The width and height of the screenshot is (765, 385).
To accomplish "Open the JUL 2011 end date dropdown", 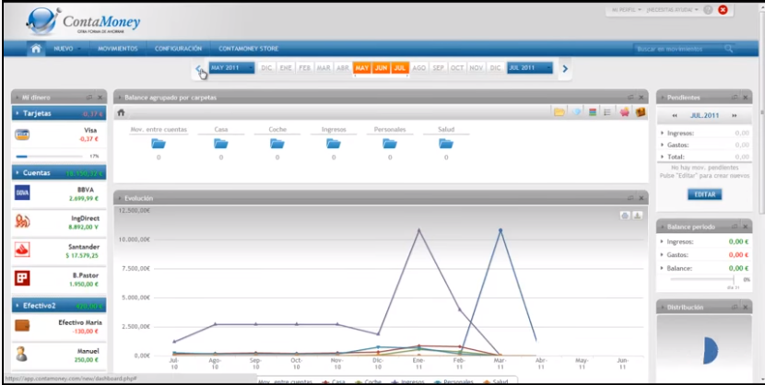I will point(529,68).
